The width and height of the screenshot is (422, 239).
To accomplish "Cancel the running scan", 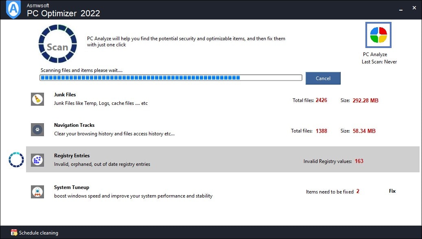I will click(x=323, y=78).
